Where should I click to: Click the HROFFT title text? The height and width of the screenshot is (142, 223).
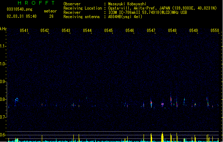point(36,3)
